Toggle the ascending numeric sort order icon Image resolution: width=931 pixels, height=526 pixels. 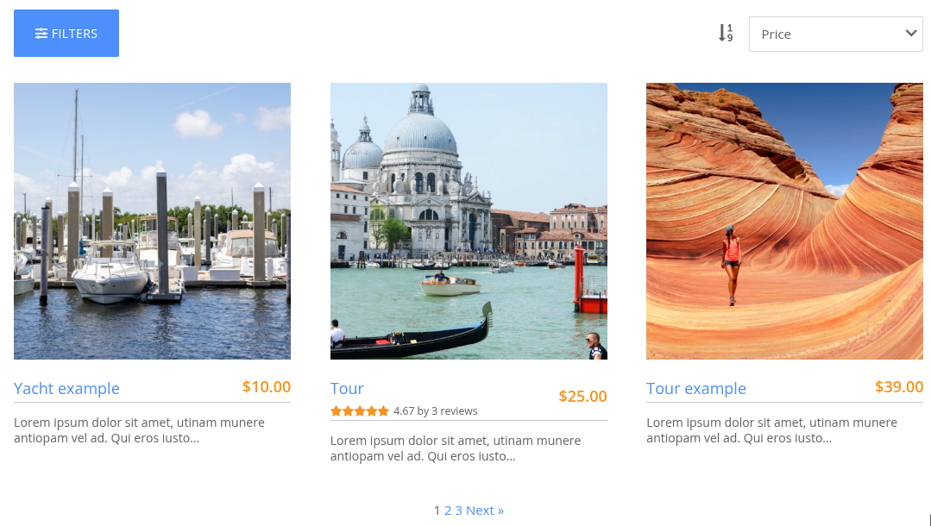tap(726, 34)
